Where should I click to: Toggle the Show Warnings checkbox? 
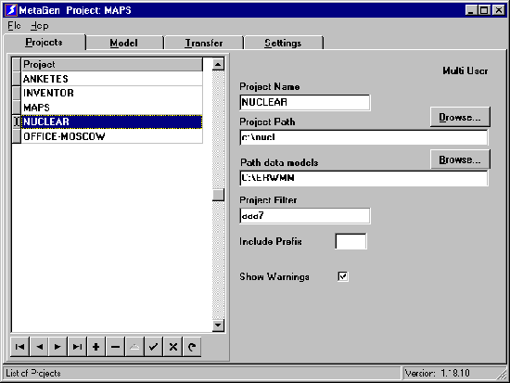point(343,276)
